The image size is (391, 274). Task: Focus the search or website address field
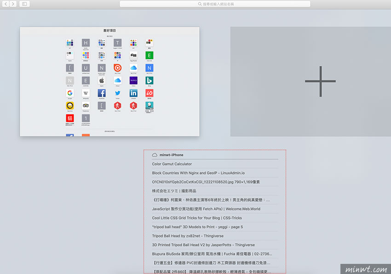[215, 4]
